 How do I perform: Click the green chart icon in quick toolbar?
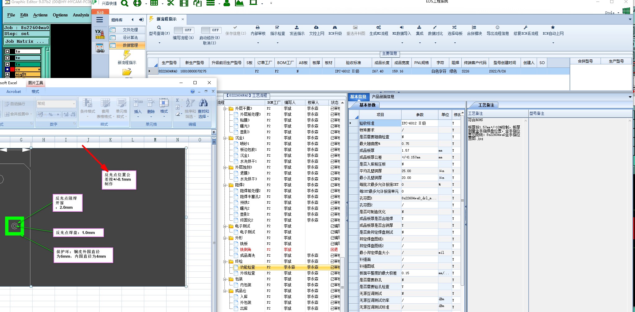(239, 3)
